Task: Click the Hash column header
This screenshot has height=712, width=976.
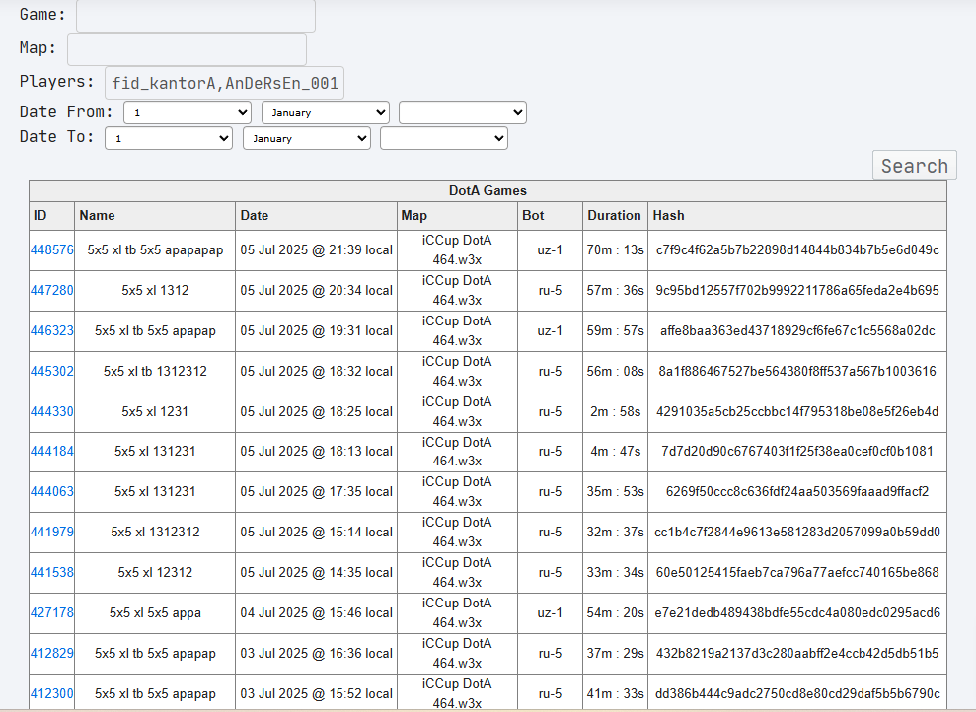Action: pos(797,216)
